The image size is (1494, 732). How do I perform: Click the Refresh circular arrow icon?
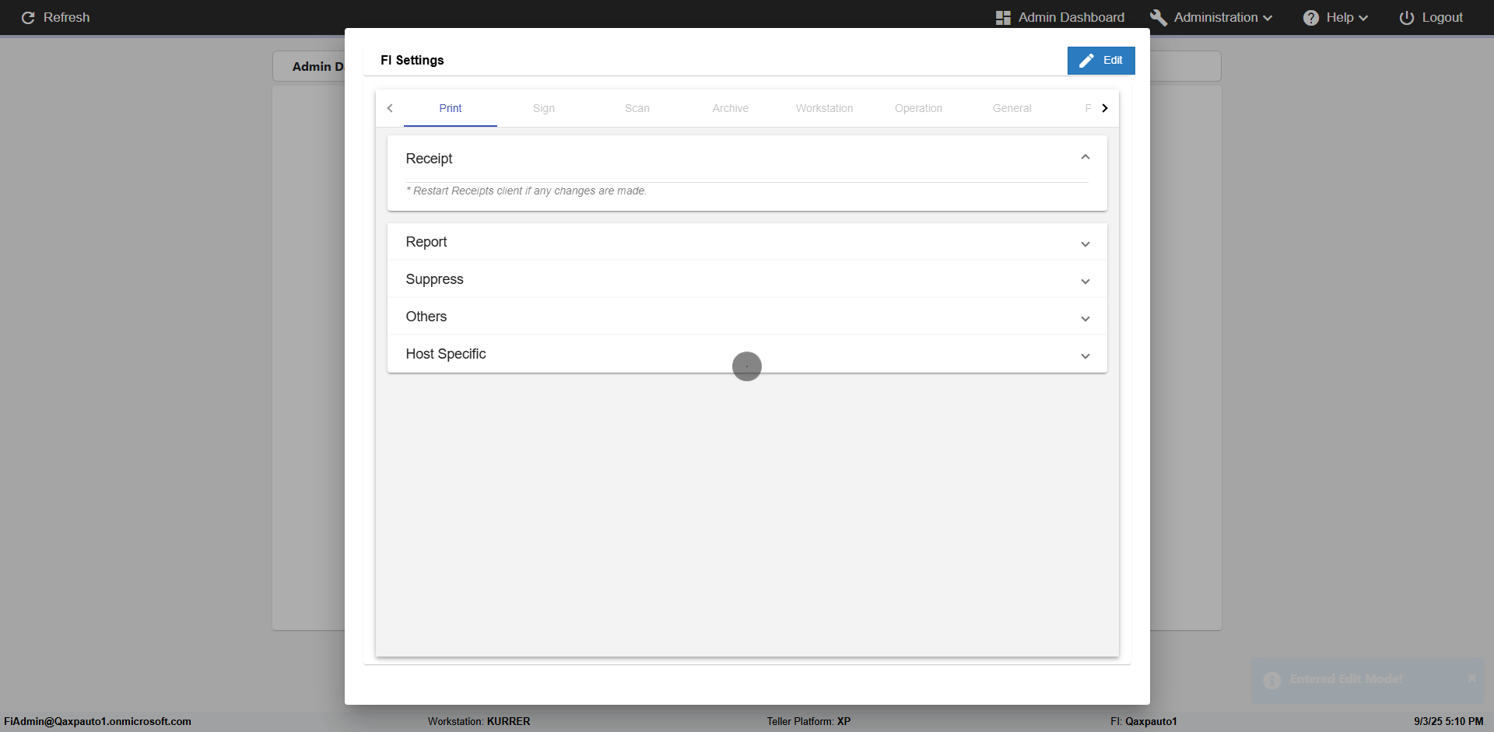[x=28, y=18]
